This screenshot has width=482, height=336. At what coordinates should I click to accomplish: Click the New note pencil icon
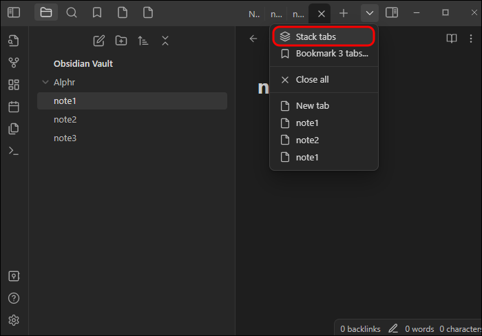(x=99, y=41)
